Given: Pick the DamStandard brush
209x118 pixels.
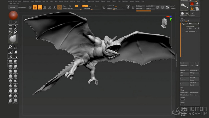Looking at the screenshot, I should pos(10,77).
